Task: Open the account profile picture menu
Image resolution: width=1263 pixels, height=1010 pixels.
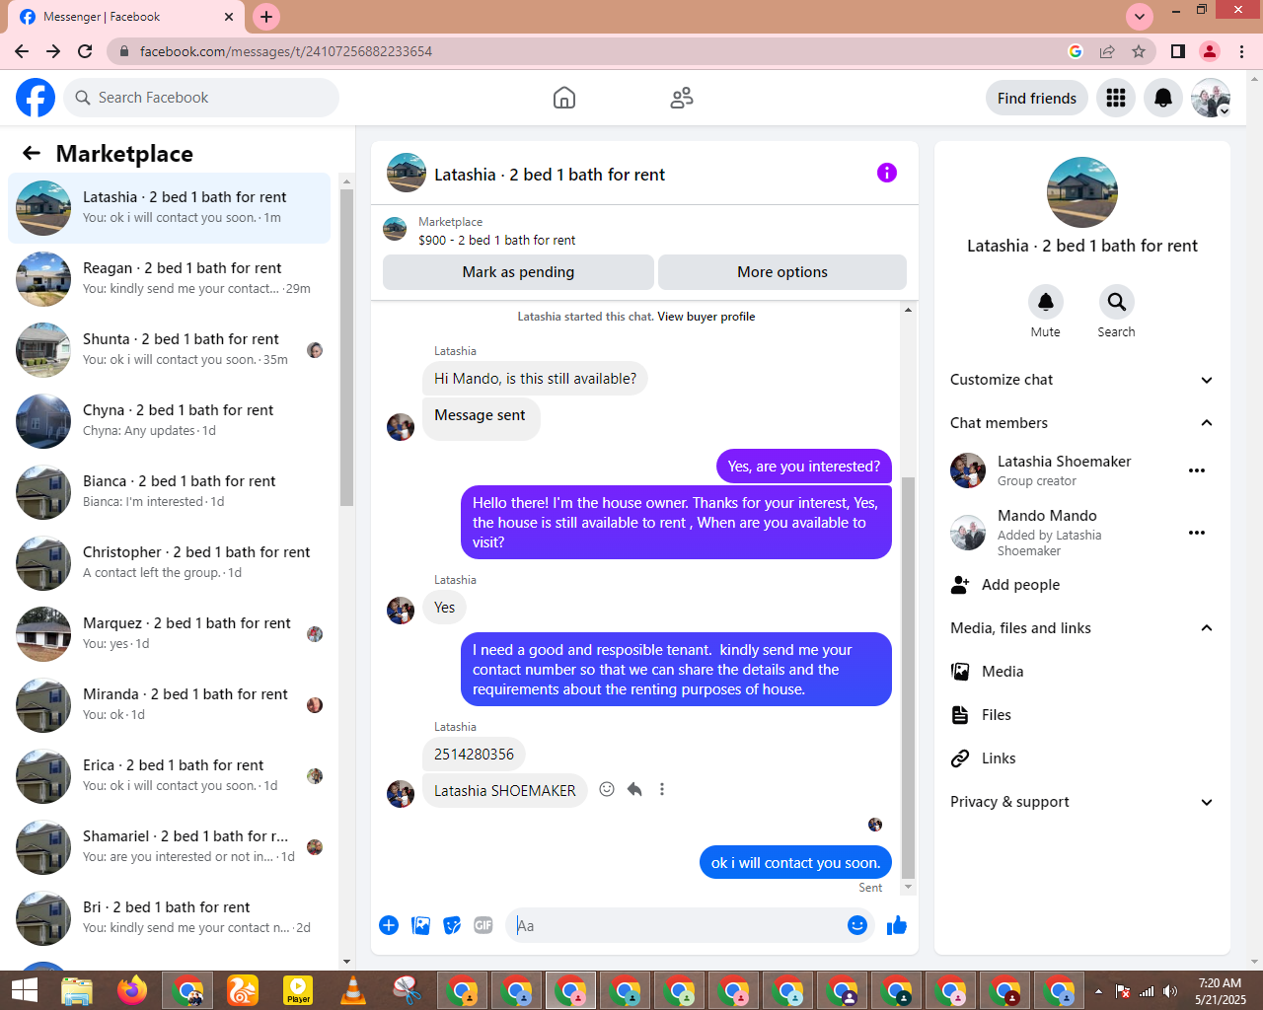Action: point(1211,98)
